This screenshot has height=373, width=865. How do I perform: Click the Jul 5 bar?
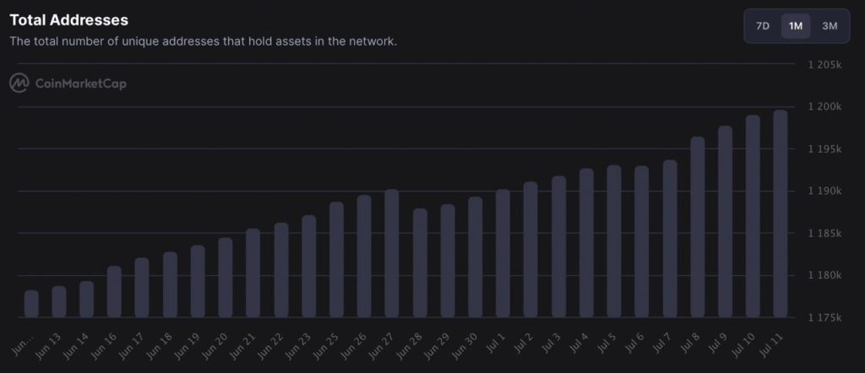click(x=614, y=241)
